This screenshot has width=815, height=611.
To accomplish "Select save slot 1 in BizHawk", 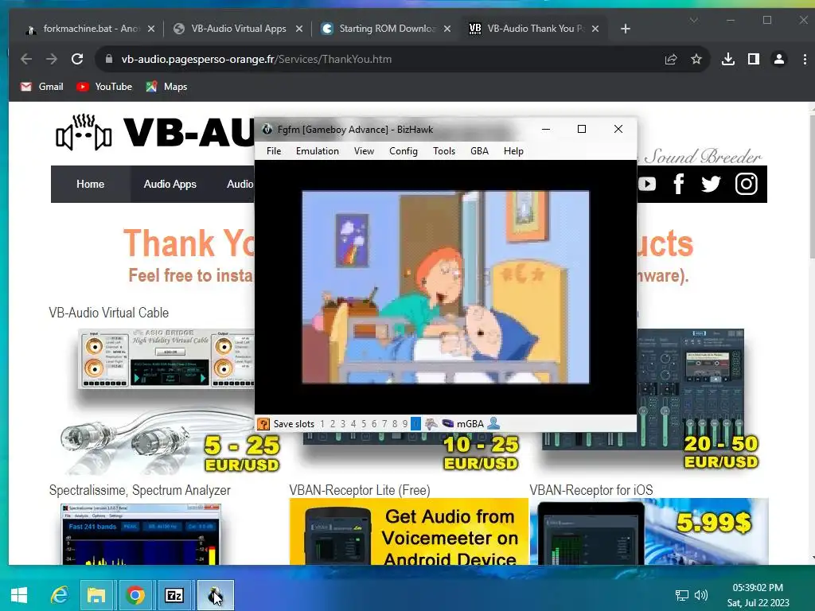I will (322, 424).
